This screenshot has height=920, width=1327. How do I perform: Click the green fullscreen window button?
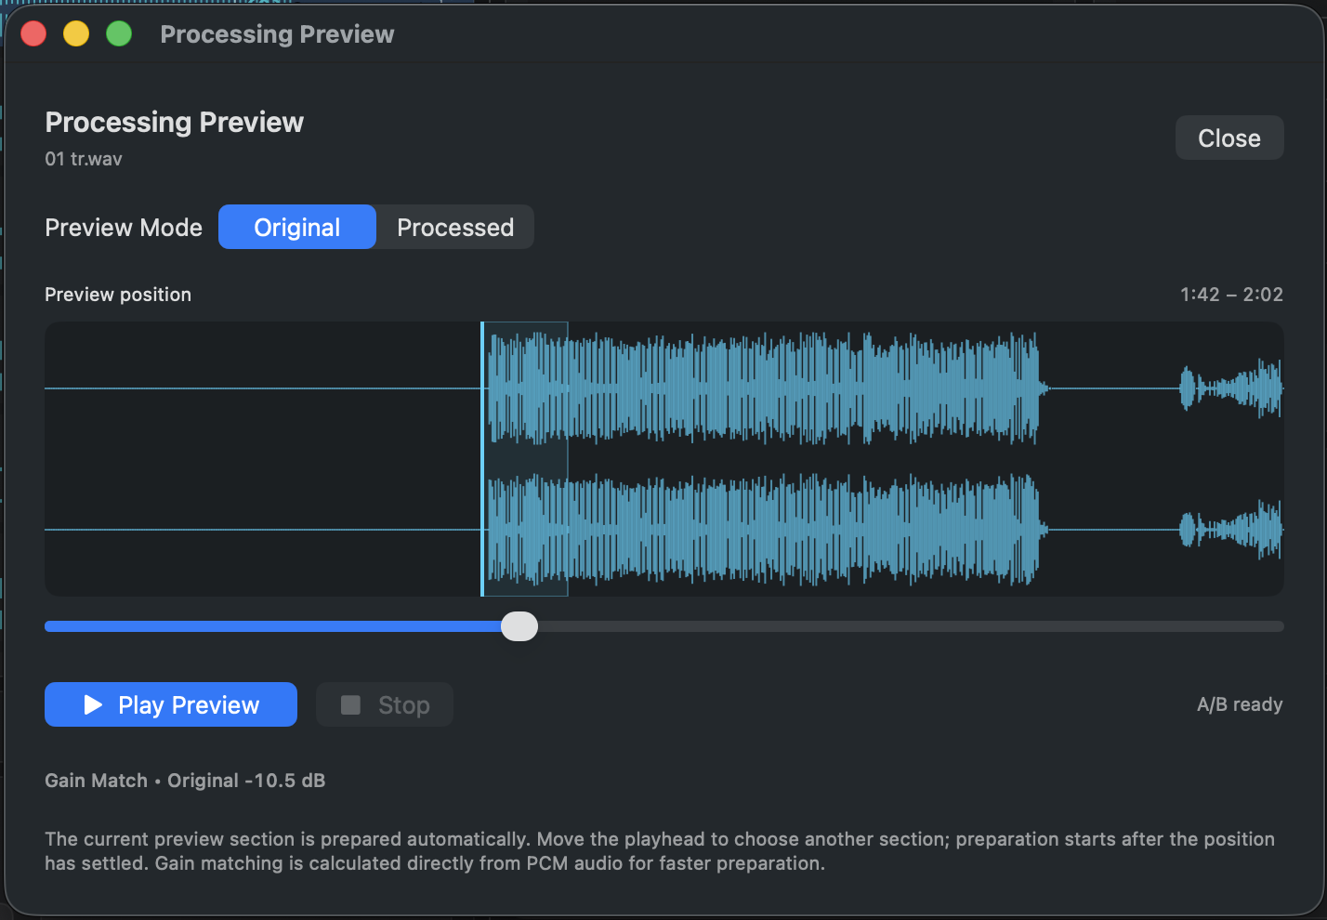pyautogui.click(x=119, y=34)
